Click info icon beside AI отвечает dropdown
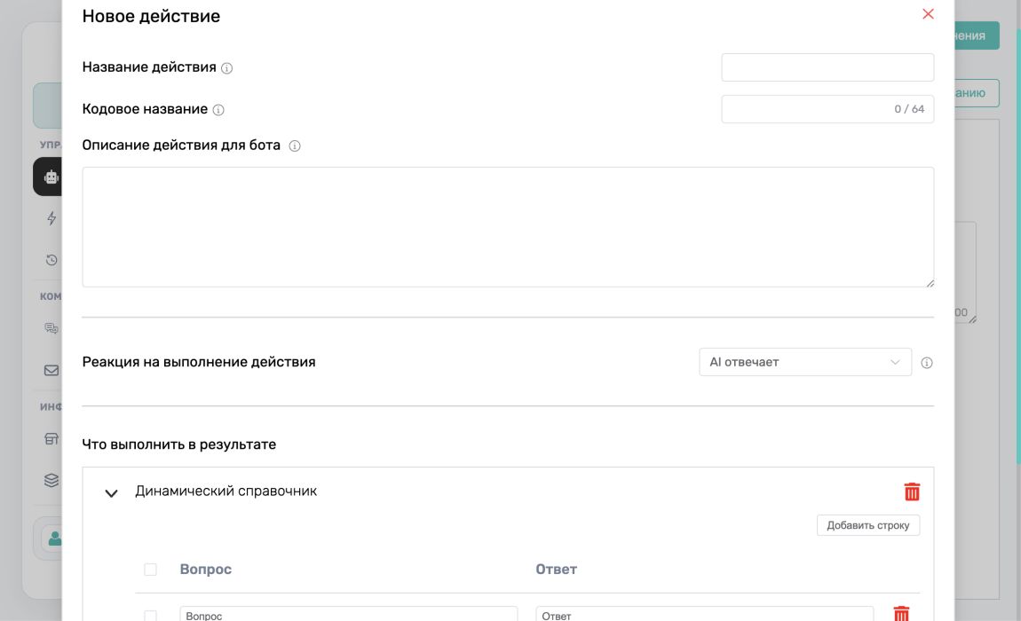This screenshot has height=621, width=1021. point(927,363)
